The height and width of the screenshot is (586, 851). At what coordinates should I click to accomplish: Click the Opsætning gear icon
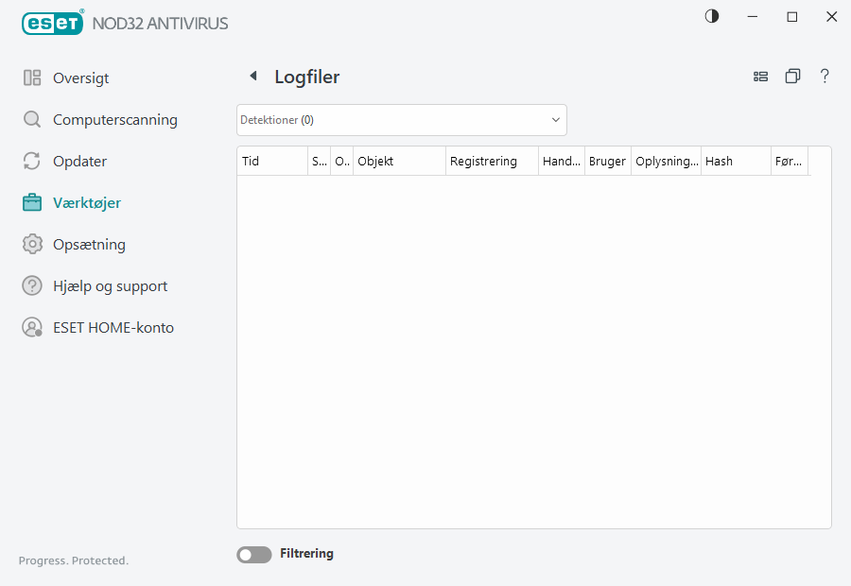click(31, 244)
